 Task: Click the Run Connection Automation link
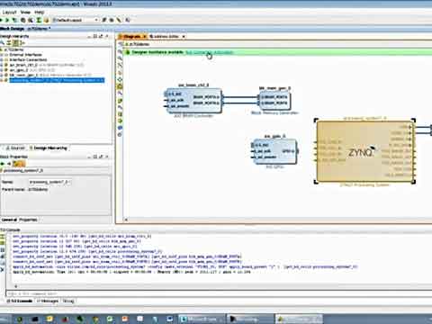(210, 52)
